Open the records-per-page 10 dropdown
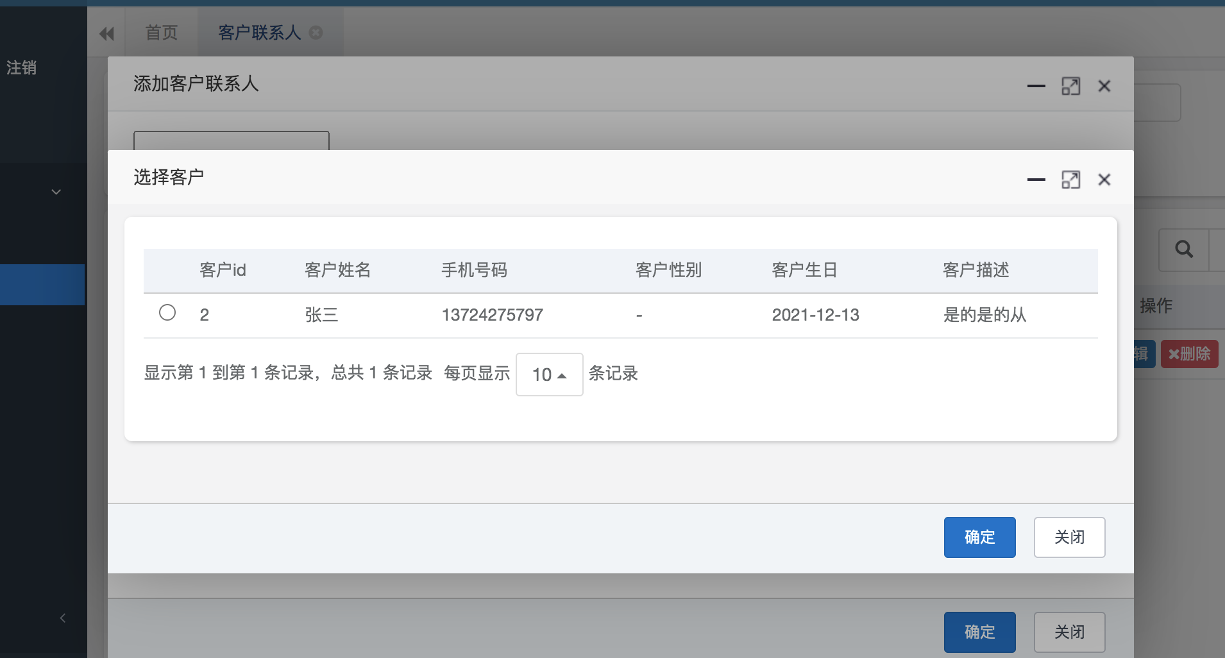This screenshot has width=1225, height=658. pyautogui.click(x=548, y=375)
